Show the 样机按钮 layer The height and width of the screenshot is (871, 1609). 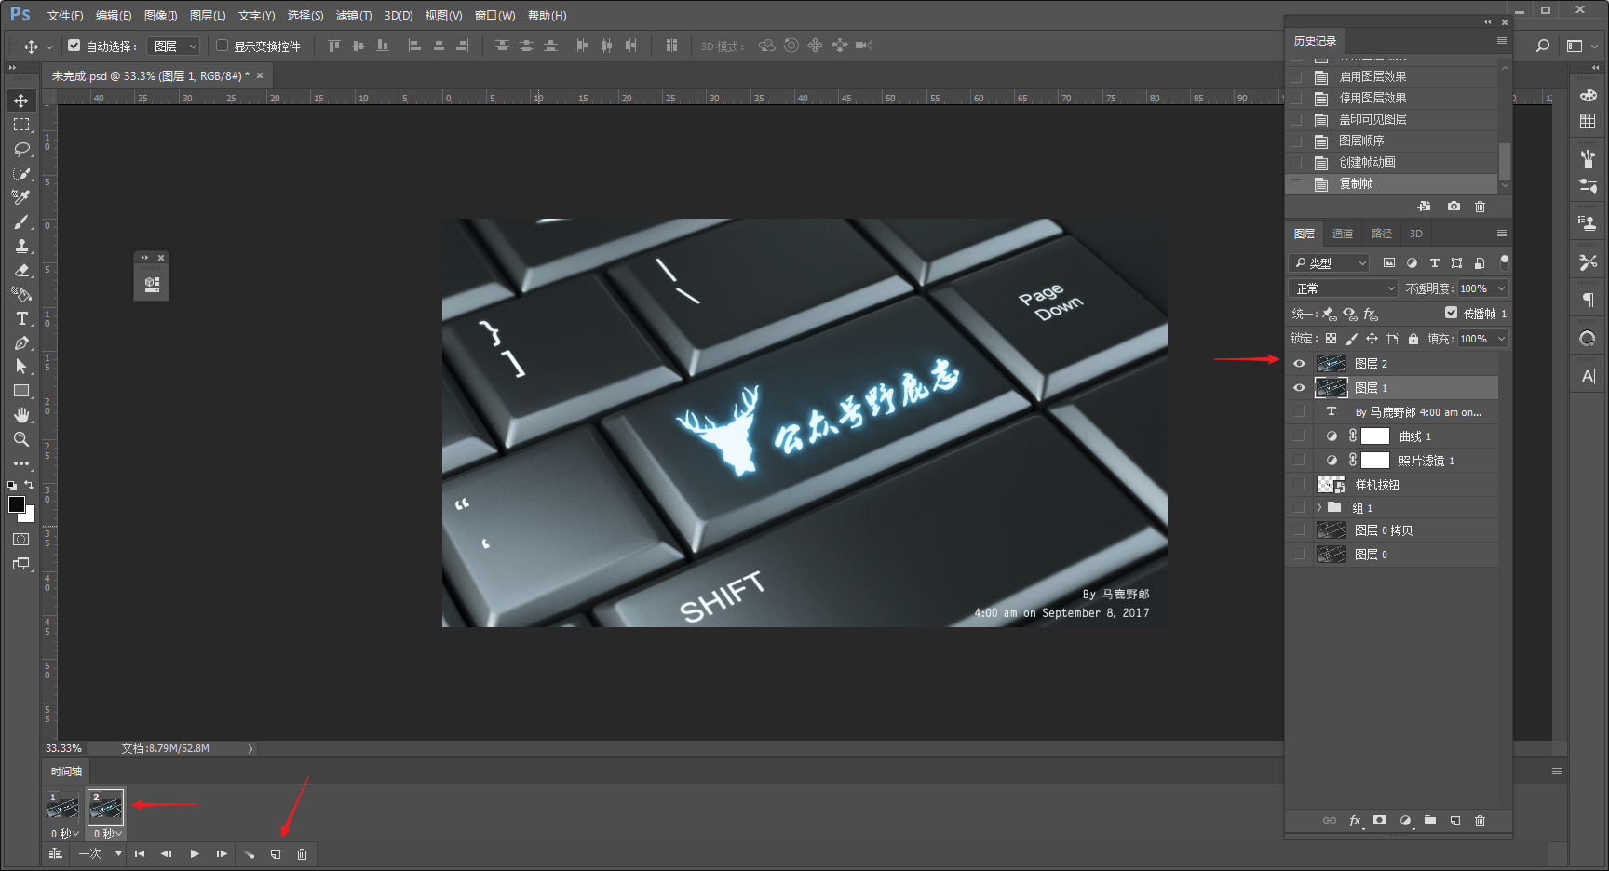[1299, 484]
